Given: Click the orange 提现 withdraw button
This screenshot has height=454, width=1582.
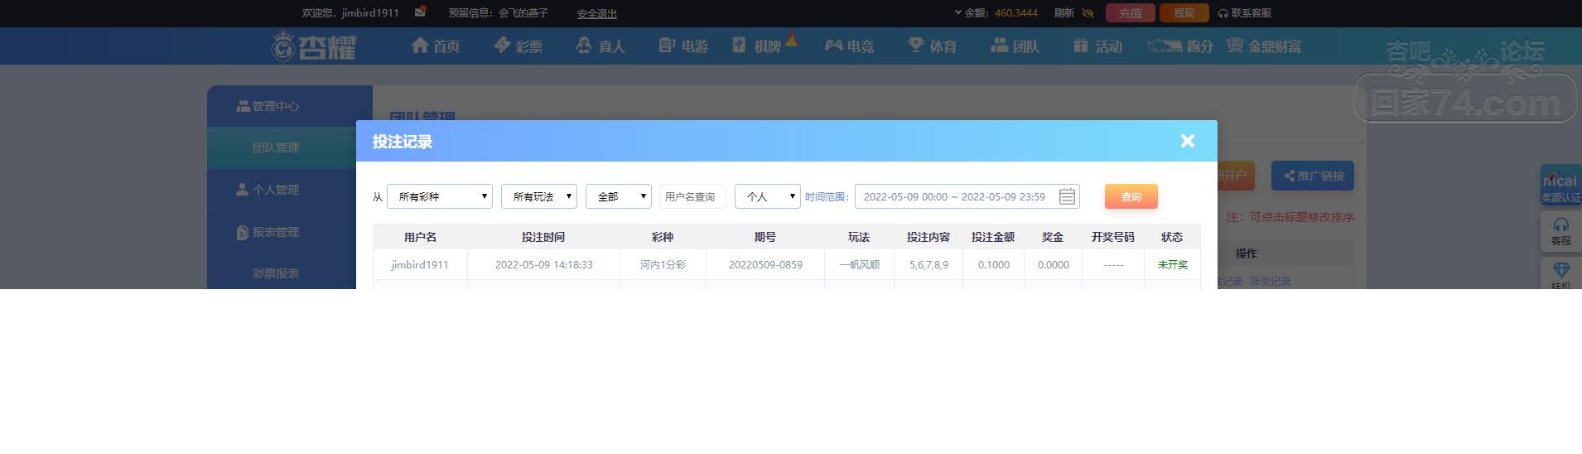Looking at the screenshot, I should (x=1184, y=13).
